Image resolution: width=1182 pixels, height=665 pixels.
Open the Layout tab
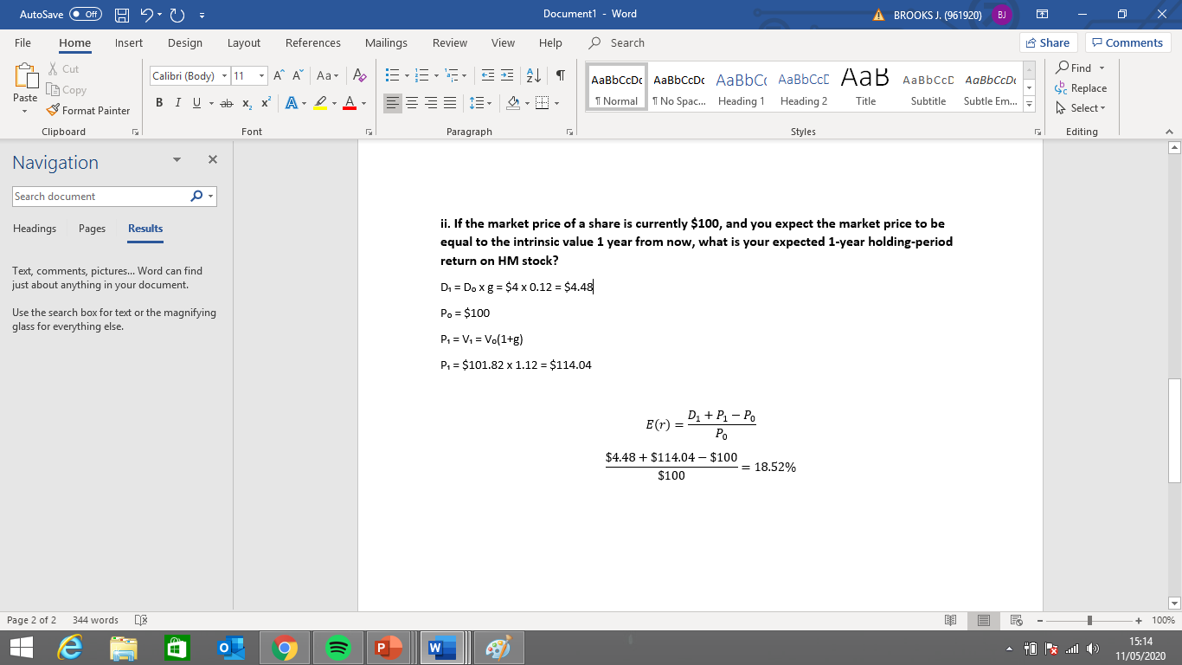point(244,42)
